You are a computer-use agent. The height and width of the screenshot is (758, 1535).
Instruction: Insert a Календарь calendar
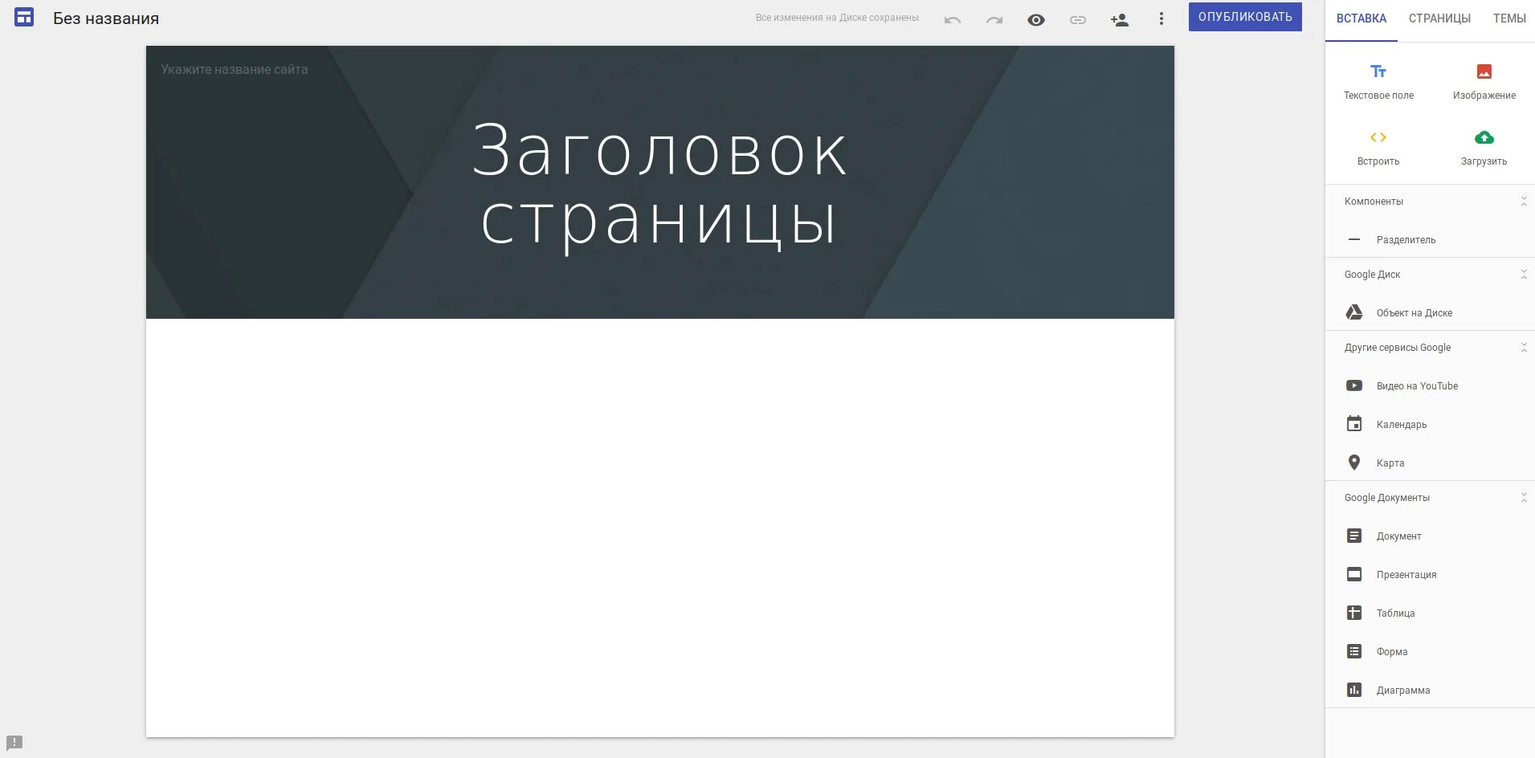(1430, 424)
